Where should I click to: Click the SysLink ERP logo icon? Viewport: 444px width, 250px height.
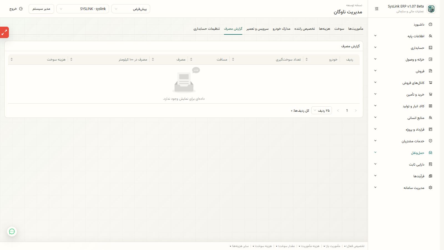click(x=431, y=9)
